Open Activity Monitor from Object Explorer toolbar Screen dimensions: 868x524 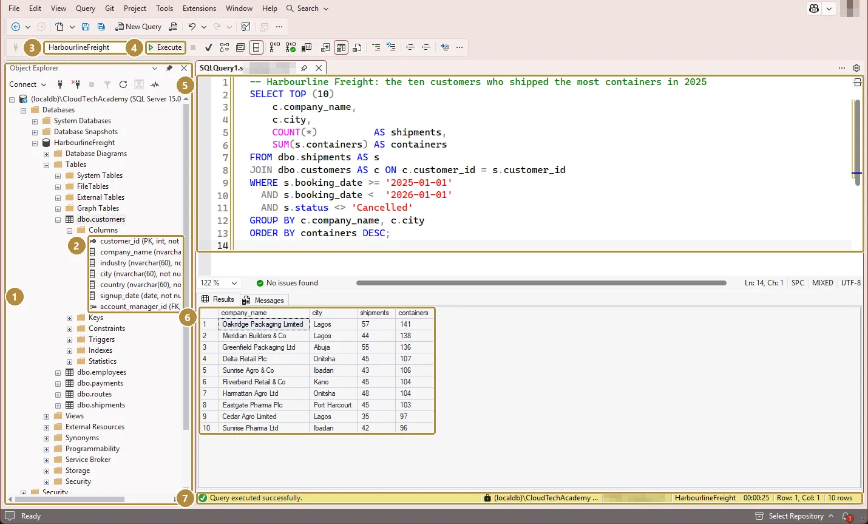(155, 84)
